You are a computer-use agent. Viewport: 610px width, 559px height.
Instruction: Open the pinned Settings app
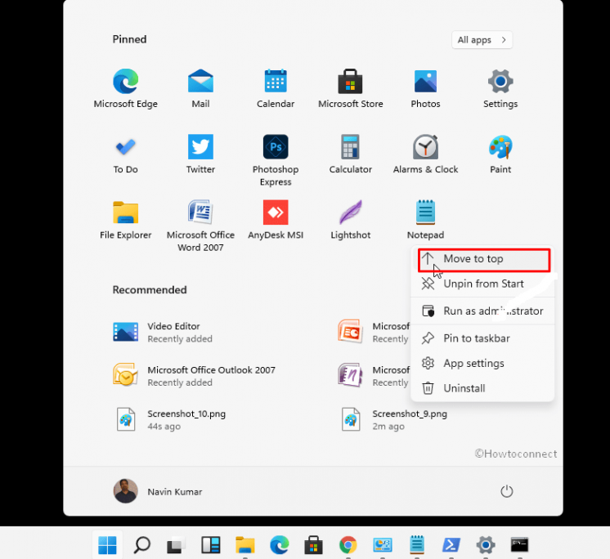(x=500, y=88)
